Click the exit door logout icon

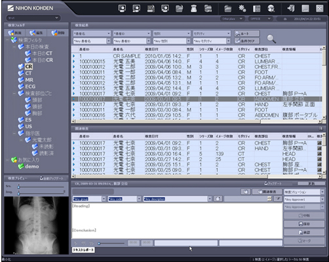click(x=291, y=9)
